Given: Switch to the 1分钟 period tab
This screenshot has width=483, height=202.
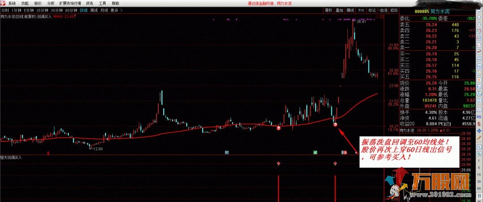Looking at the screenshot, I should click(x=17, y=10).
